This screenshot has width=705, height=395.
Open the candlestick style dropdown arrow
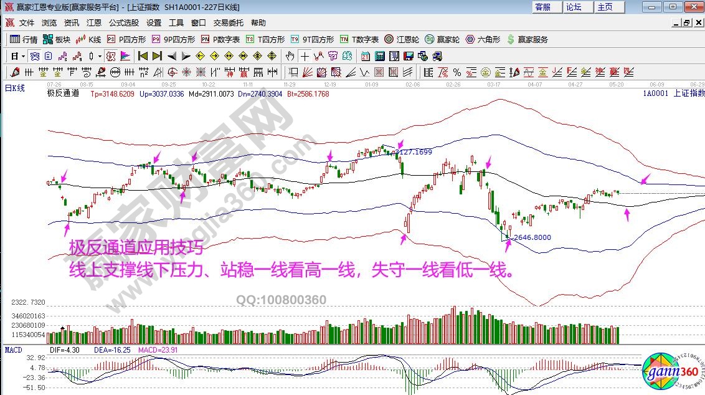click(100, 56)
